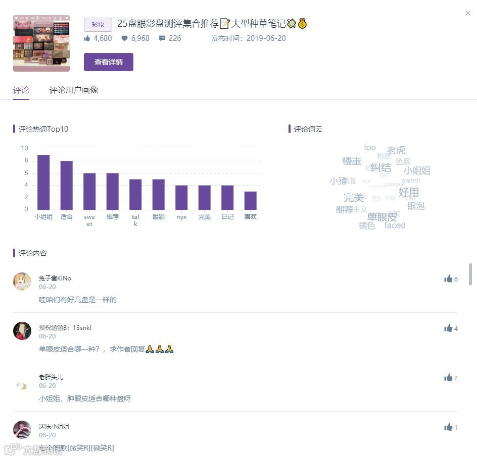Click the 适合 bar in the Top10 chart
477x459 pixels.
point(66,185)
